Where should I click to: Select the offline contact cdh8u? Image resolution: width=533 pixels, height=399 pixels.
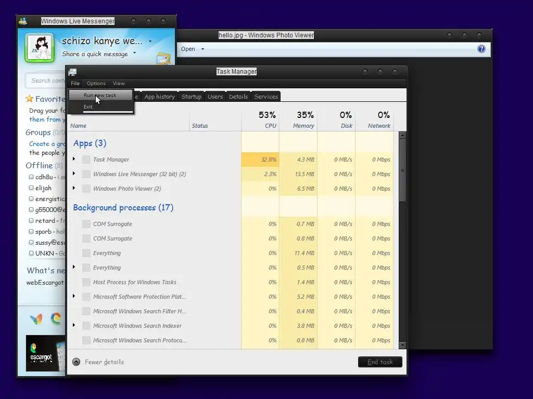click(x=47, y=177)
